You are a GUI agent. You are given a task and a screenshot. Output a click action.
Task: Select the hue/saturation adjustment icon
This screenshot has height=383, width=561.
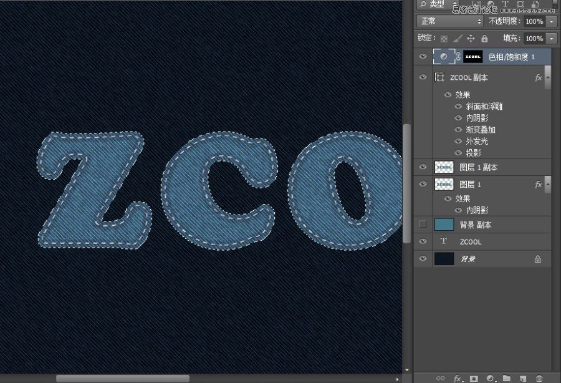[x=443, y=57]
